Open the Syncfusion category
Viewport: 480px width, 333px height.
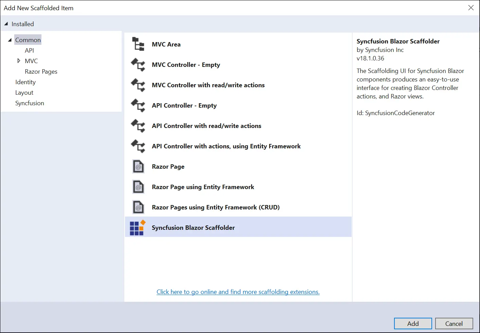[30, 103]
